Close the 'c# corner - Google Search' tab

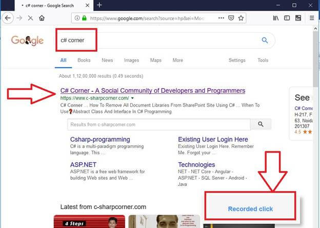87,6
